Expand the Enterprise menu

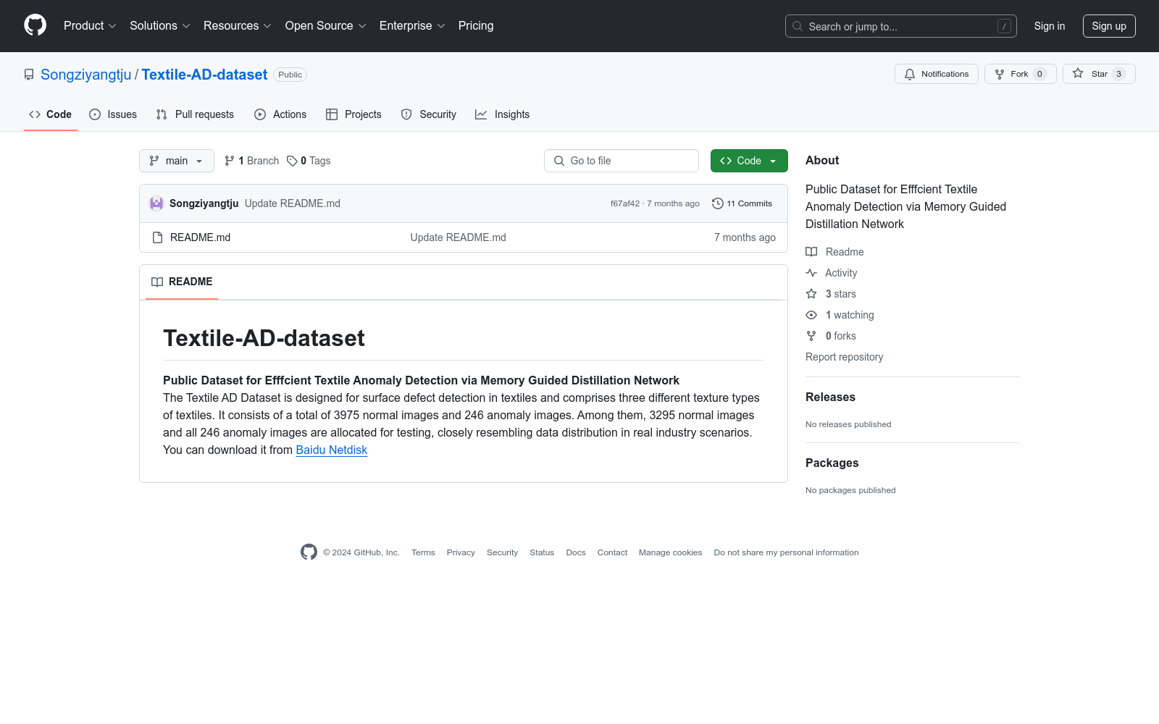(412, 25)
